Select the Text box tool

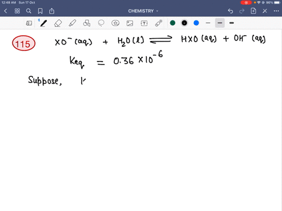(x=144, y=23)
